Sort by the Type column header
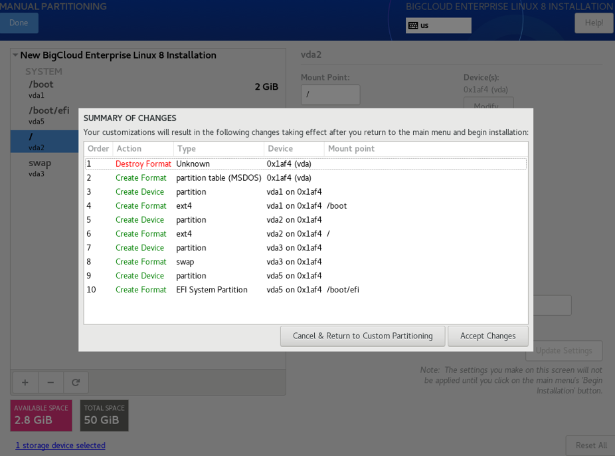 [x=219, y=149]
